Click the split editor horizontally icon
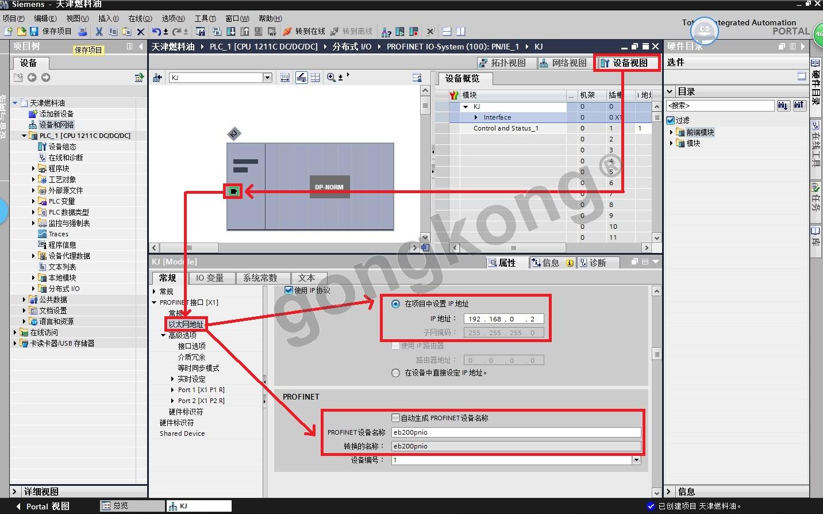823x514 pixels. (447, 31)
